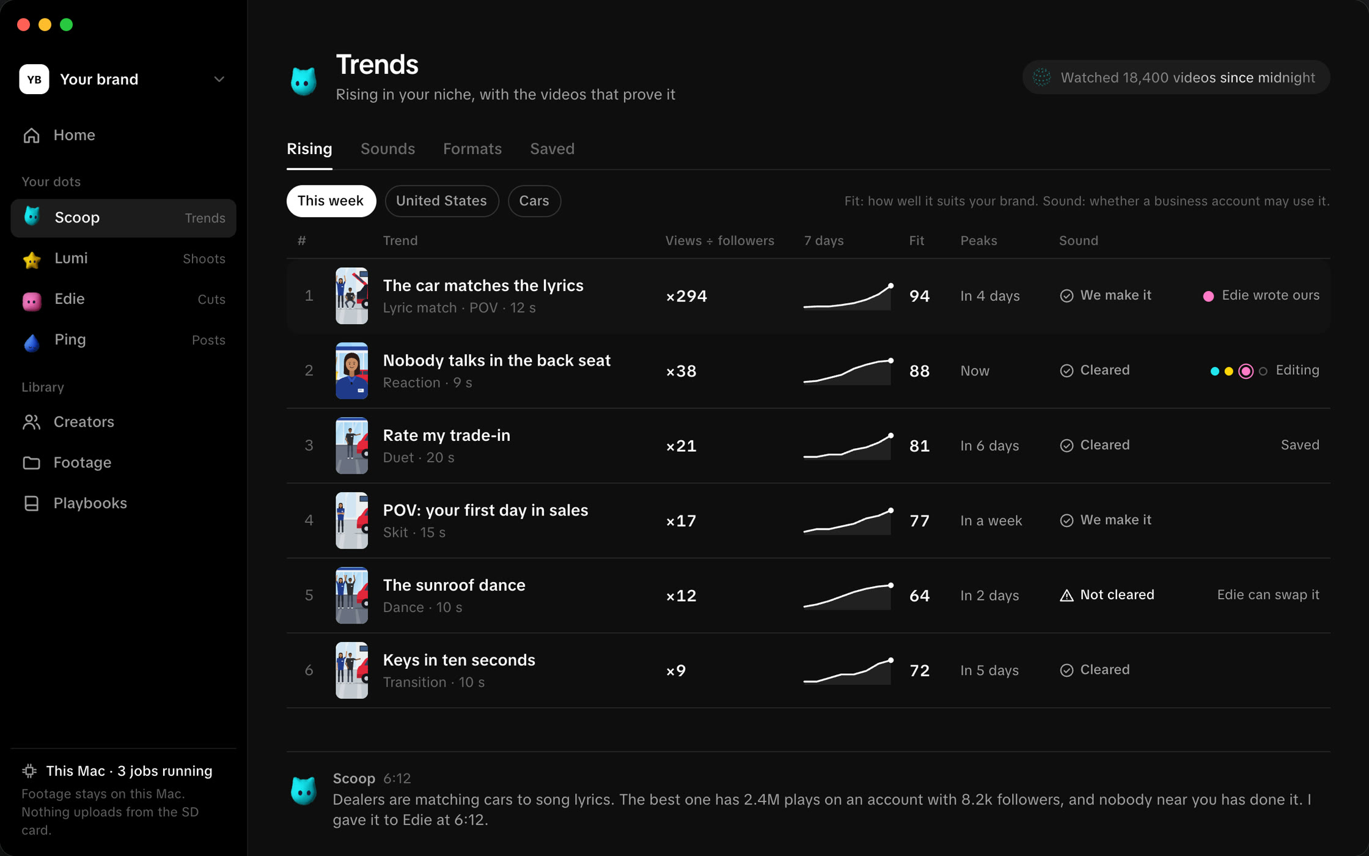The image size is (1369, 856).
Task: Expand the Your brand chevron dropdown
Action: click(219, 79)
